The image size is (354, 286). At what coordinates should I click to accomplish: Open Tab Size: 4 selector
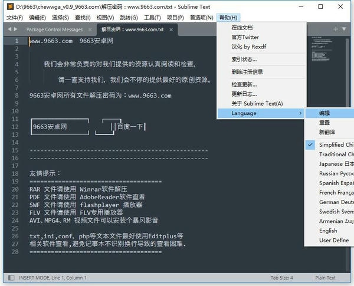(281, 278)
